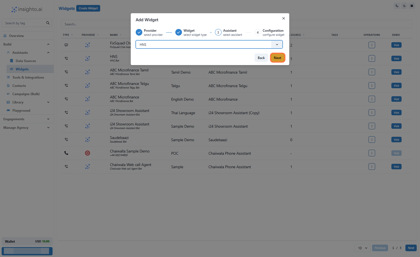Click the OPERATIONS column header
This screenshot has height=257, width=420.
tap(372, 35)
